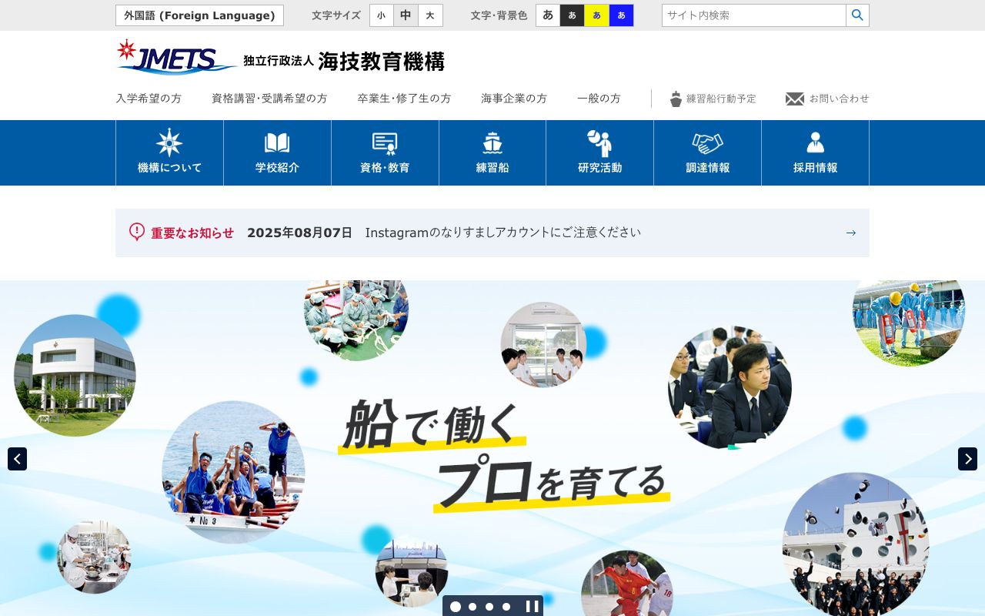The height and width of the screenshot is (616, 985).
Task: Pause the hero image slideshow
Action: 531,605
